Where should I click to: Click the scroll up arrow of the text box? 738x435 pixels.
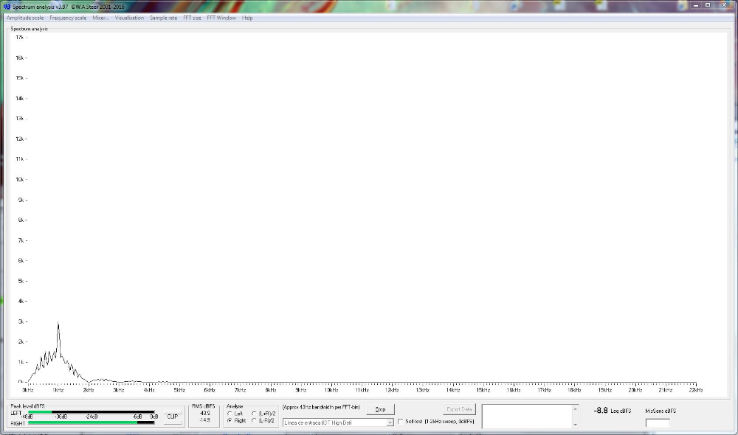(x=575, y=409)
